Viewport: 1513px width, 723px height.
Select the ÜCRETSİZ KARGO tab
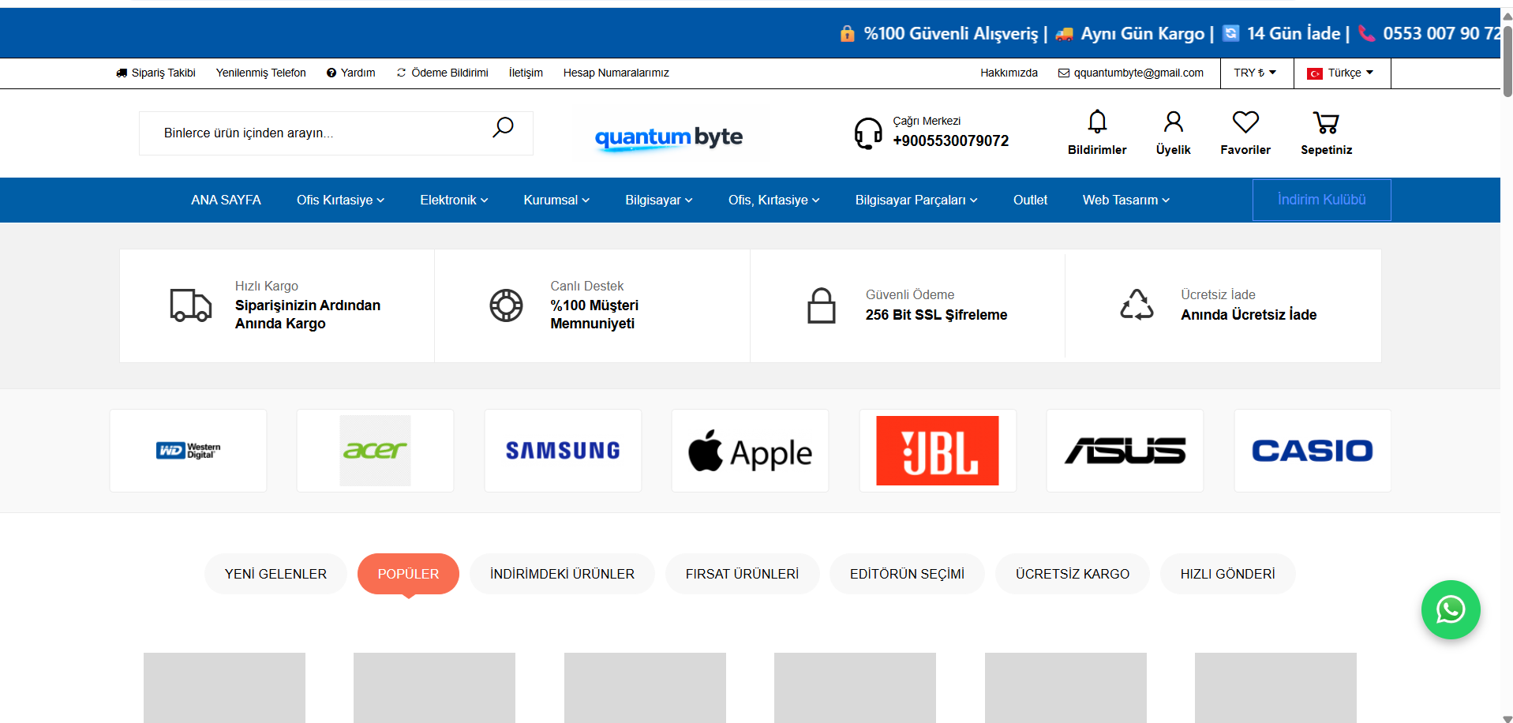[x=1072, y=574]
